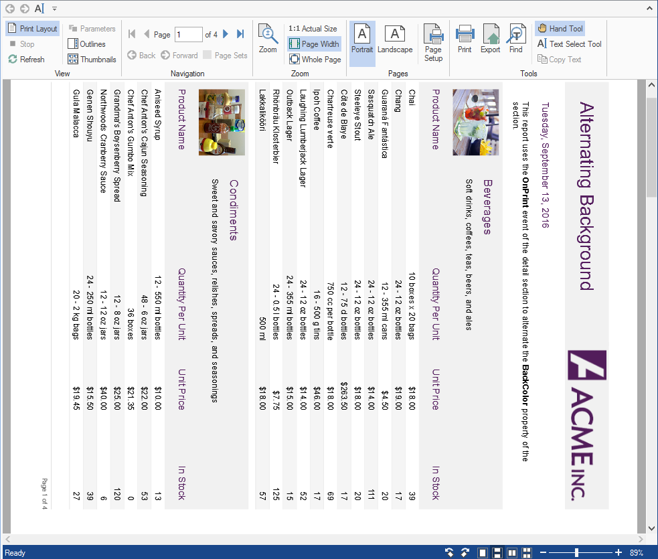The image size is (658, 559).
Task: Open the quick access toolbar dropdown
Action: pyautogui.click(x=54, y=9)
